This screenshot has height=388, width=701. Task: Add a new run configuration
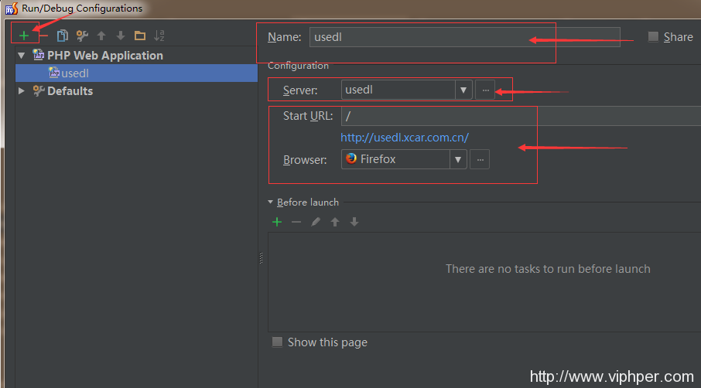point(24,36)
